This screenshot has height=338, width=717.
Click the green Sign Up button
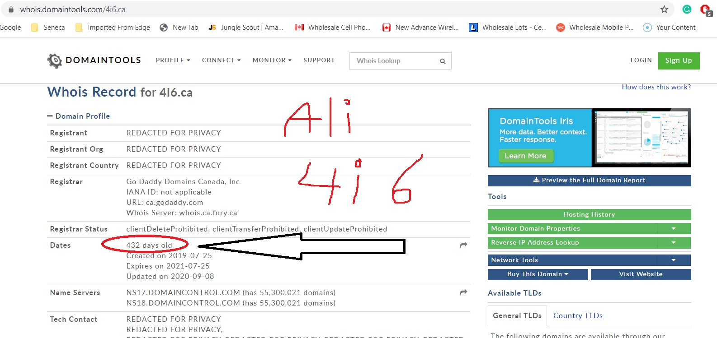679,60
